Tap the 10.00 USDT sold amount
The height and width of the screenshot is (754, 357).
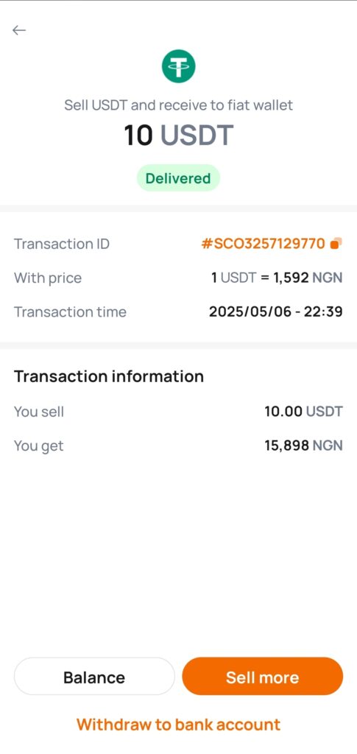click(x=304, y=412)
